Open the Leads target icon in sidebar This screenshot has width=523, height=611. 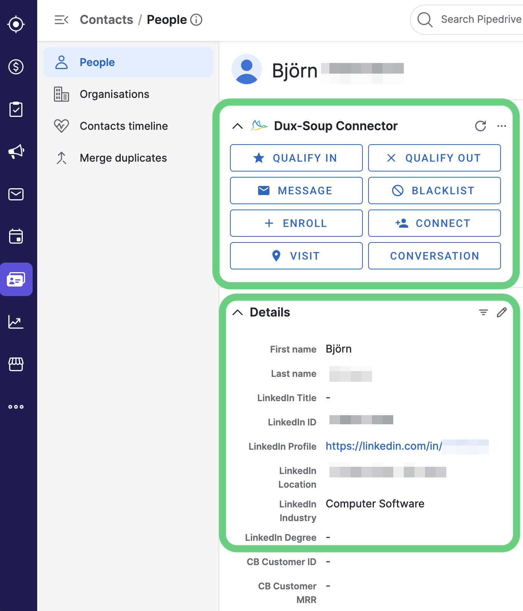pos(16,24)
